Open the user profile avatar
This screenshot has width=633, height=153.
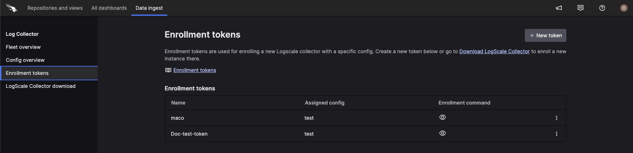624,8
